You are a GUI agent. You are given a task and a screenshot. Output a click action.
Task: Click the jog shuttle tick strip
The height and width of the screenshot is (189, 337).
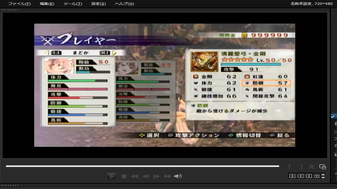pos(92,176)
